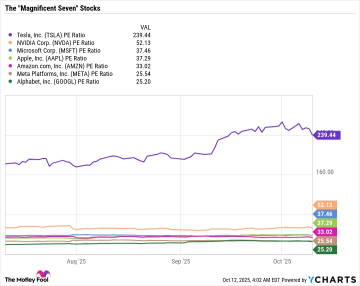Select Alphabet, Inc. (GOOGL) PE Ratio label
Viewport: 360px width, 286px height.
[56, 81]
